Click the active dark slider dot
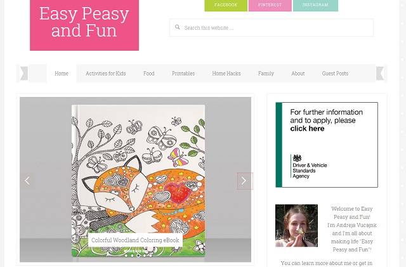 pyautogui.click(x=138, y=256)
